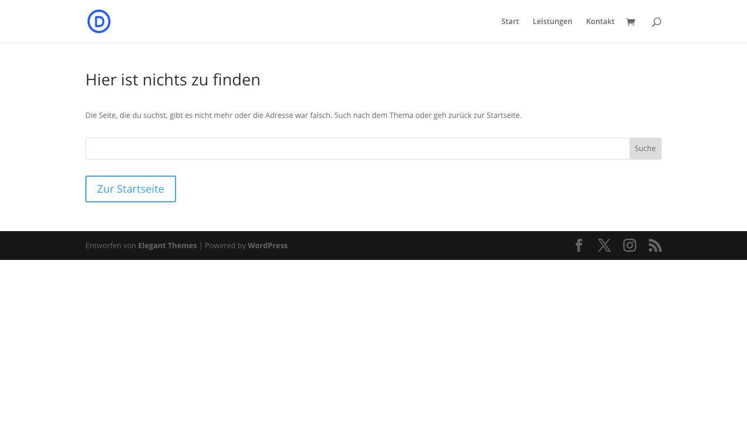The width and height of the screenshot is (747, 427).
Task: Follow the Elegant Themes footer link
Action: pos(168,246)
